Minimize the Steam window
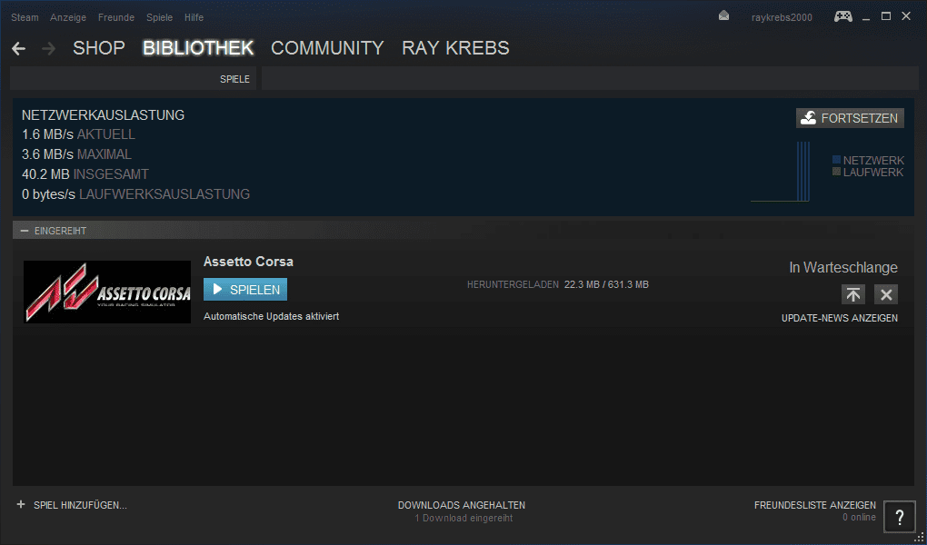 coord(866,18)
